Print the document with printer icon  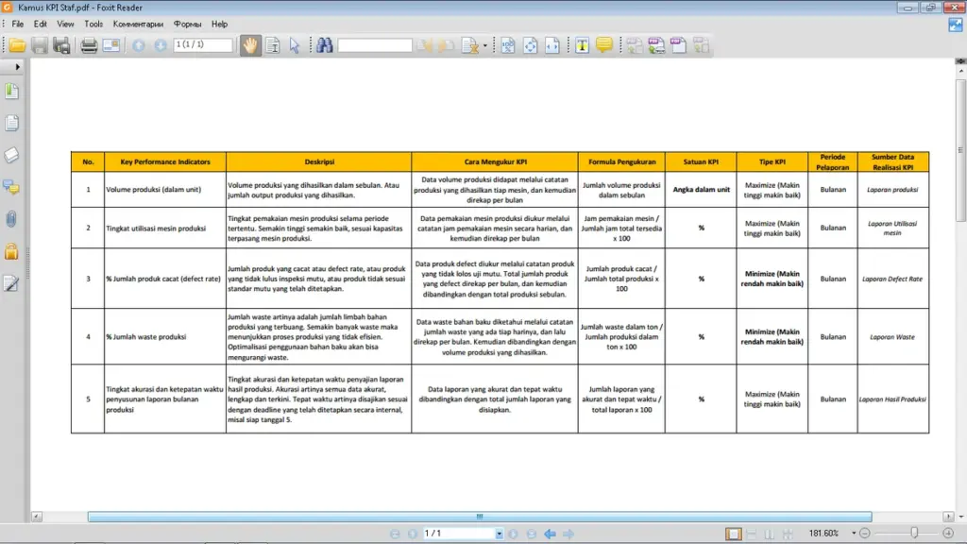pyautogui.click(x=89, y=45)
